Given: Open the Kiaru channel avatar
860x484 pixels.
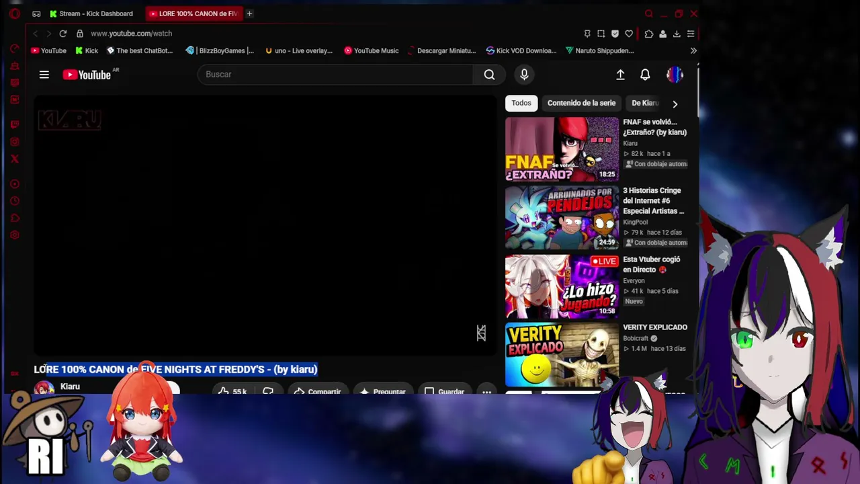Looking at the screenshot, I should [44, 389].
